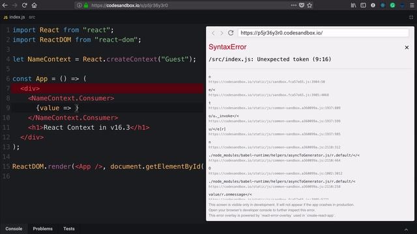Click the 'const App = () => (' line
Viewport: 417px width, 234px height.
(x=50, y=79)
